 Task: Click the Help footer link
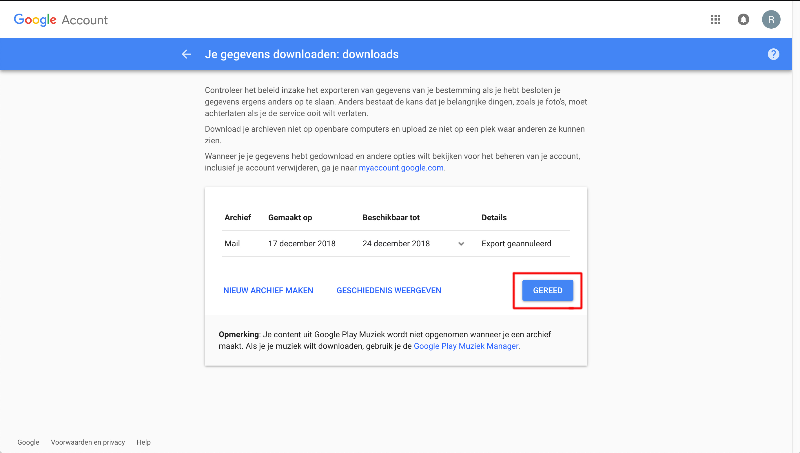click(x=143, y=442)
